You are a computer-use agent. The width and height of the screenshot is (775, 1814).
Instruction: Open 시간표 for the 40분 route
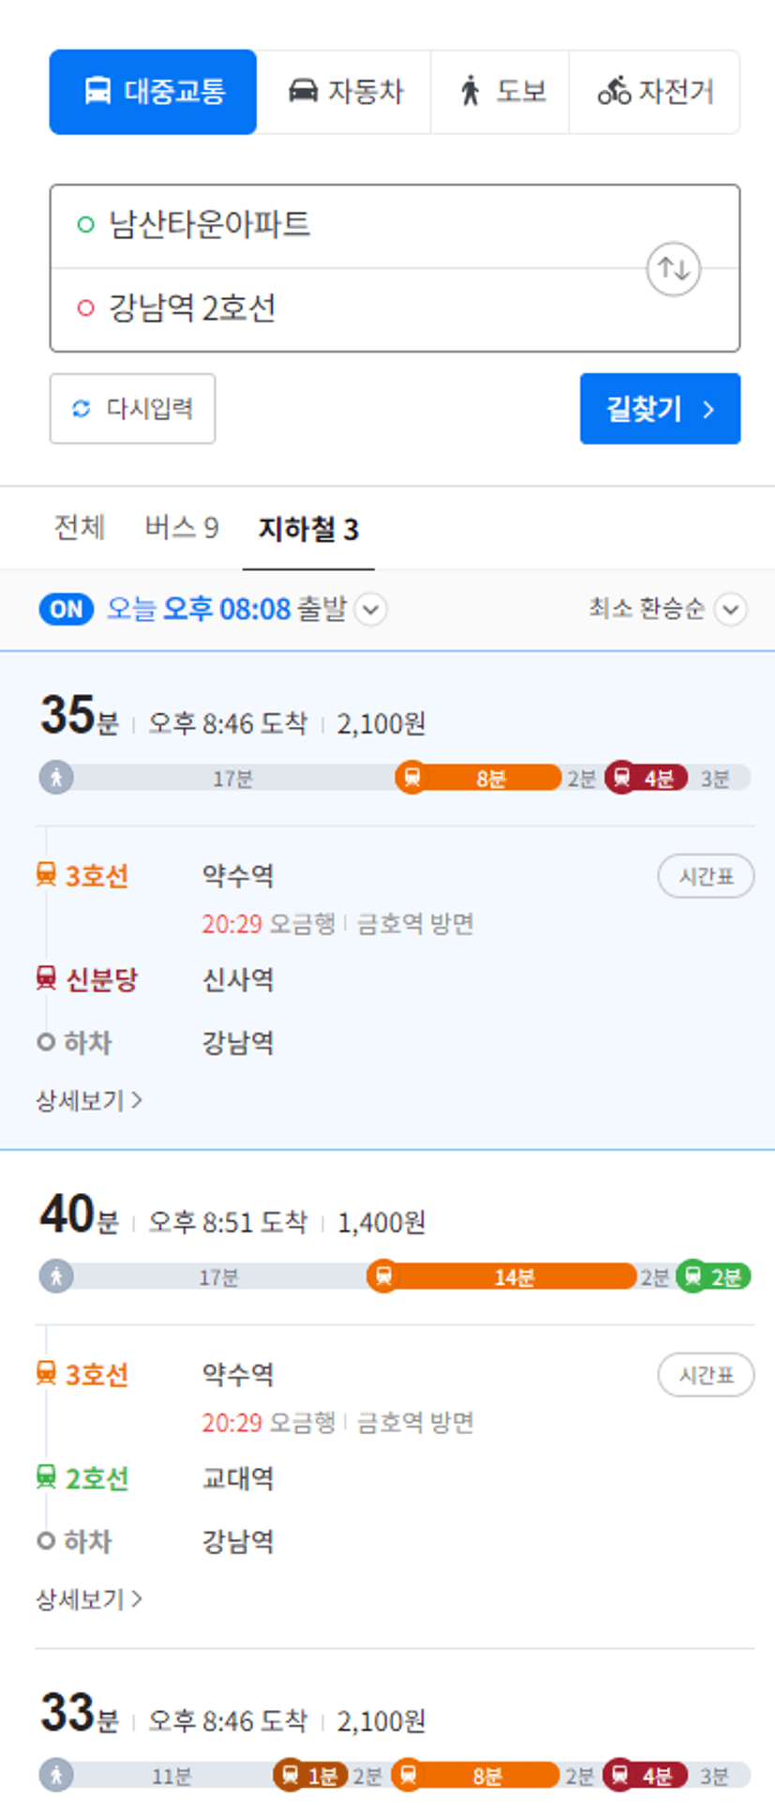(x=706, y=1375)
